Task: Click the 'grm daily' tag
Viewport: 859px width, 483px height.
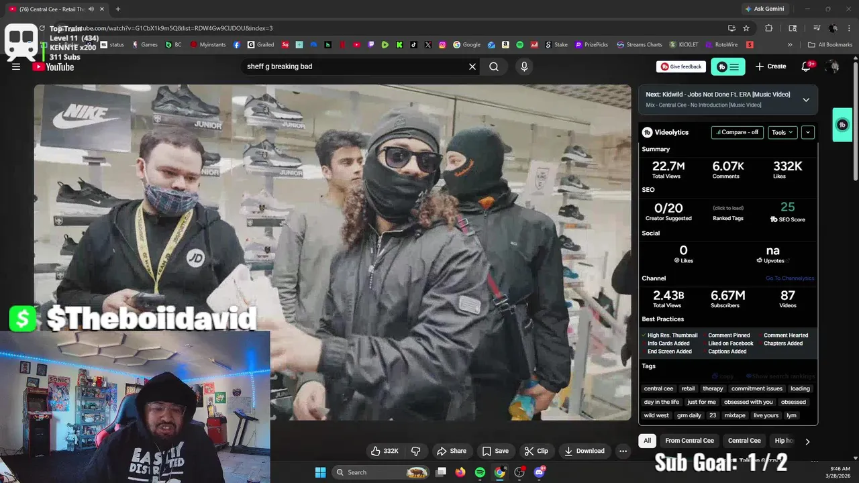Action: [x=689, y=415]
